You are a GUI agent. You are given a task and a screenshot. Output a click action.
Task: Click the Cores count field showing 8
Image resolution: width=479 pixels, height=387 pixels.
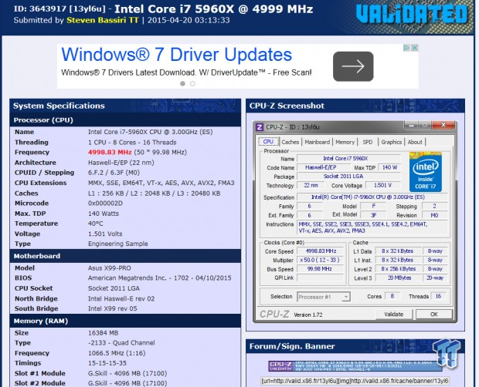click(x=392, y=296)
